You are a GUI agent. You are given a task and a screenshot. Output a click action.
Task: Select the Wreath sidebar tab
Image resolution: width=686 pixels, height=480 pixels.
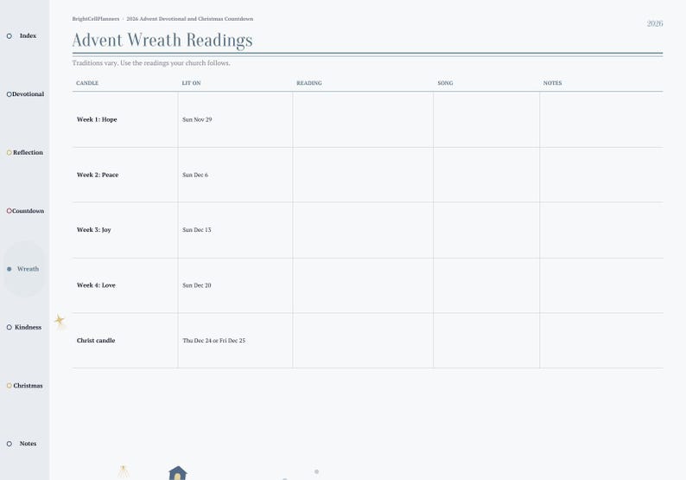point(25,269)
